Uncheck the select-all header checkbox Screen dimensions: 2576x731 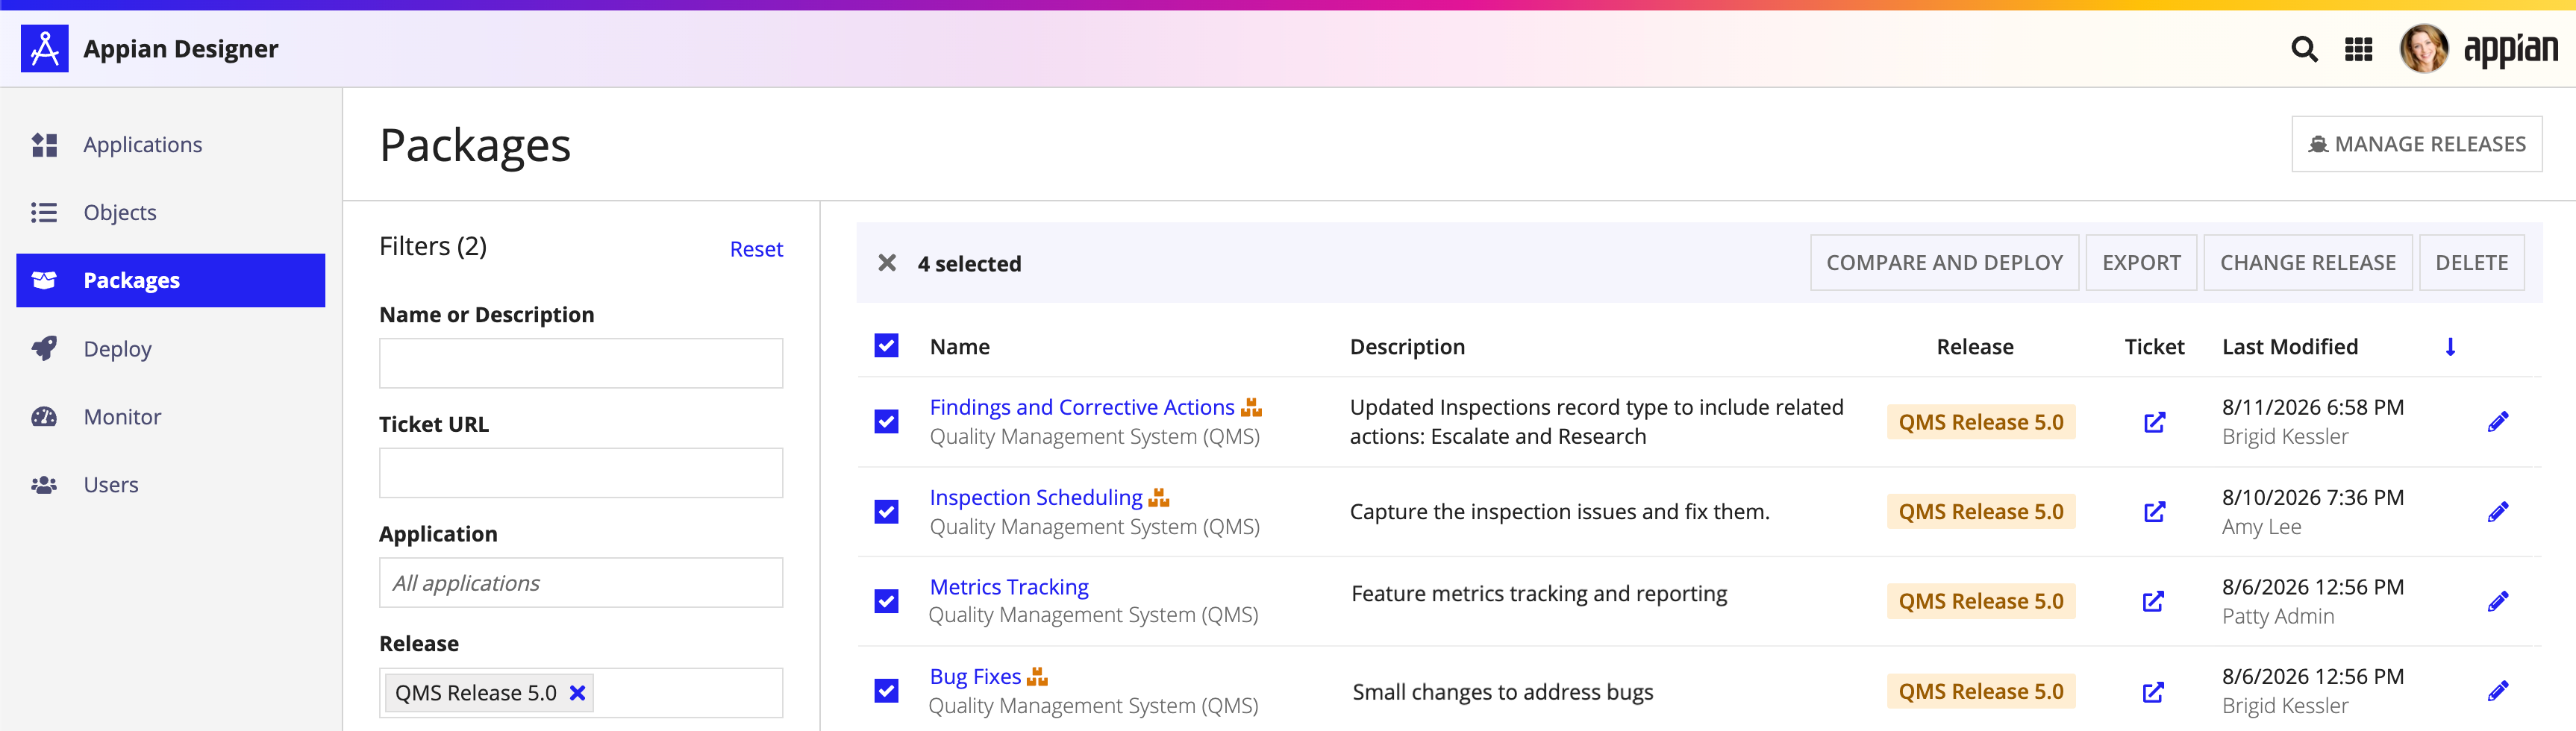(x=886, y=346)
